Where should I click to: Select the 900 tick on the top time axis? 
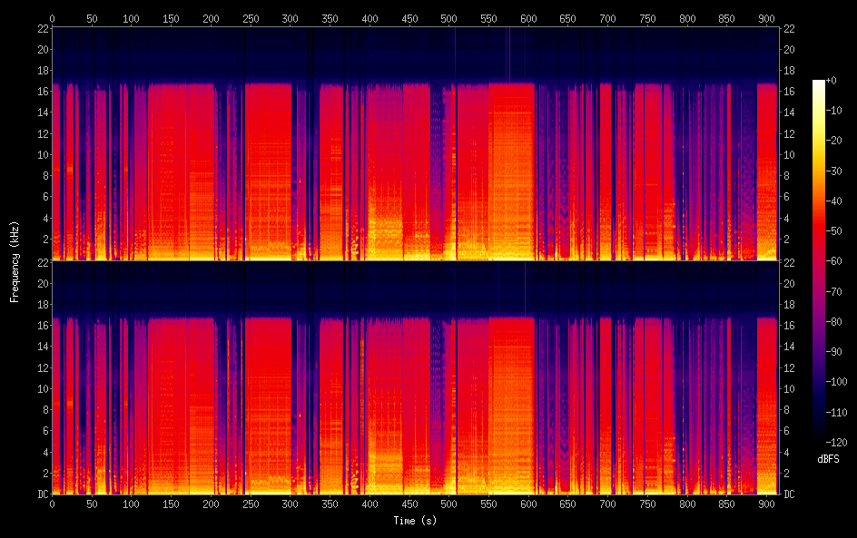pos(764,18)
